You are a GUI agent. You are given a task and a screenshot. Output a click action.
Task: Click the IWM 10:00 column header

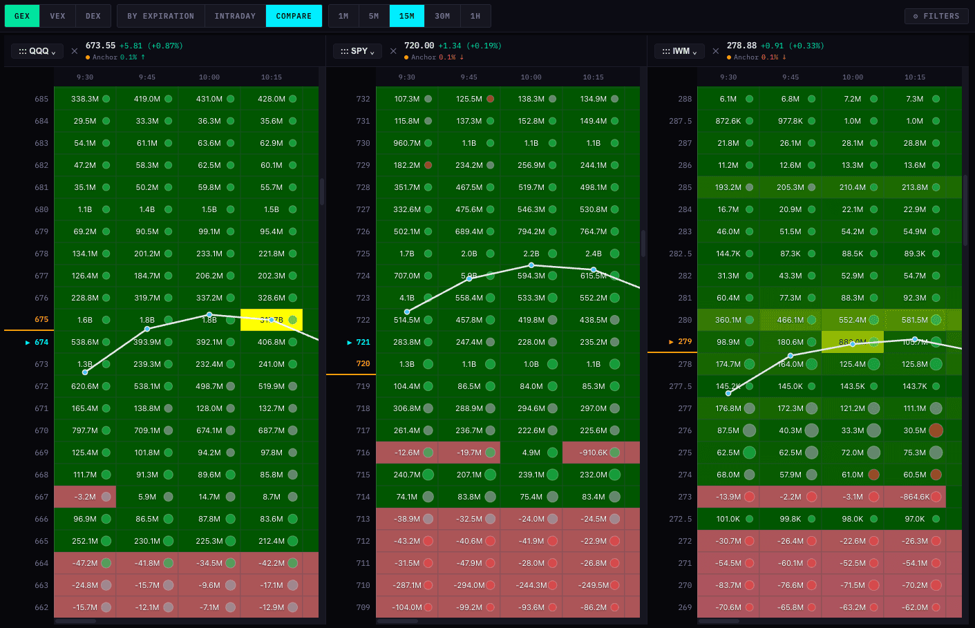tap(853, 77)
